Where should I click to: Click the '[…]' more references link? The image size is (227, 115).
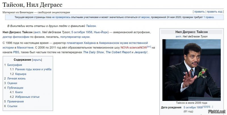click(211, 107)
